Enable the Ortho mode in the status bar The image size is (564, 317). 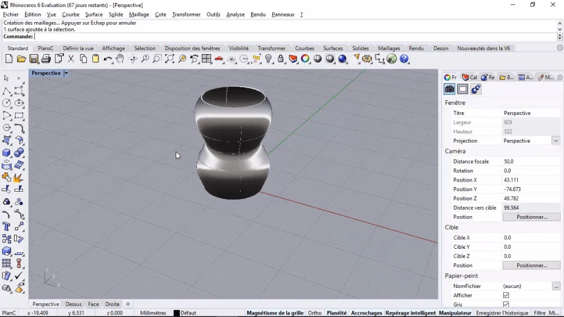tap(315, 312)
